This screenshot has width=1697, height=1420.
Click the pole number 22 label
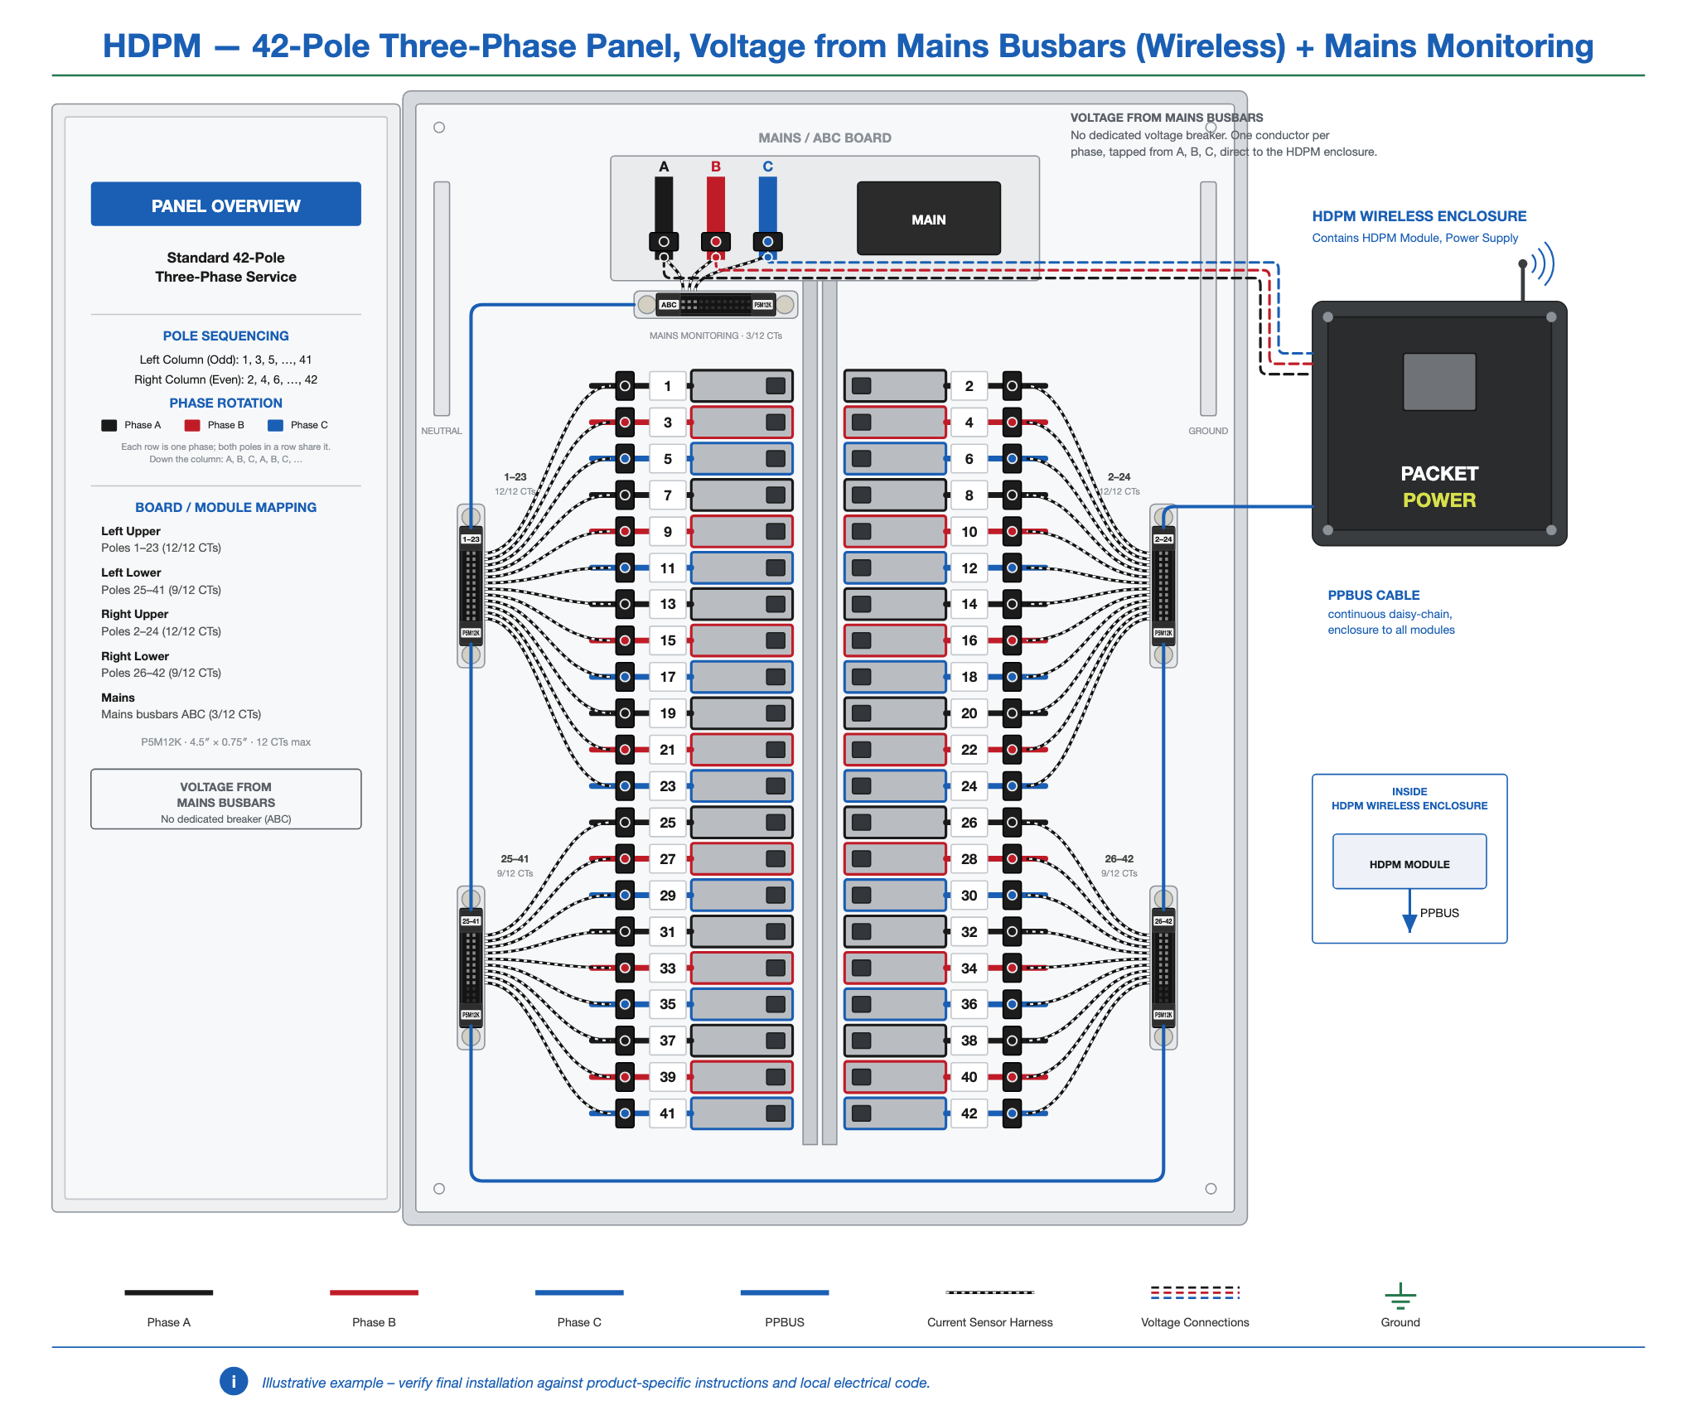coord(969,750)
